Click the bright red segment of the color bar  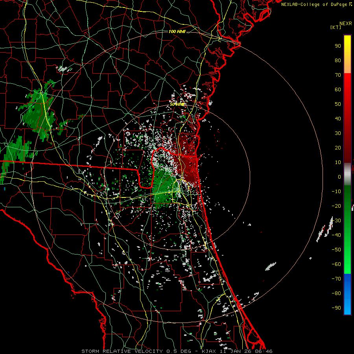[x=347, y=83]
